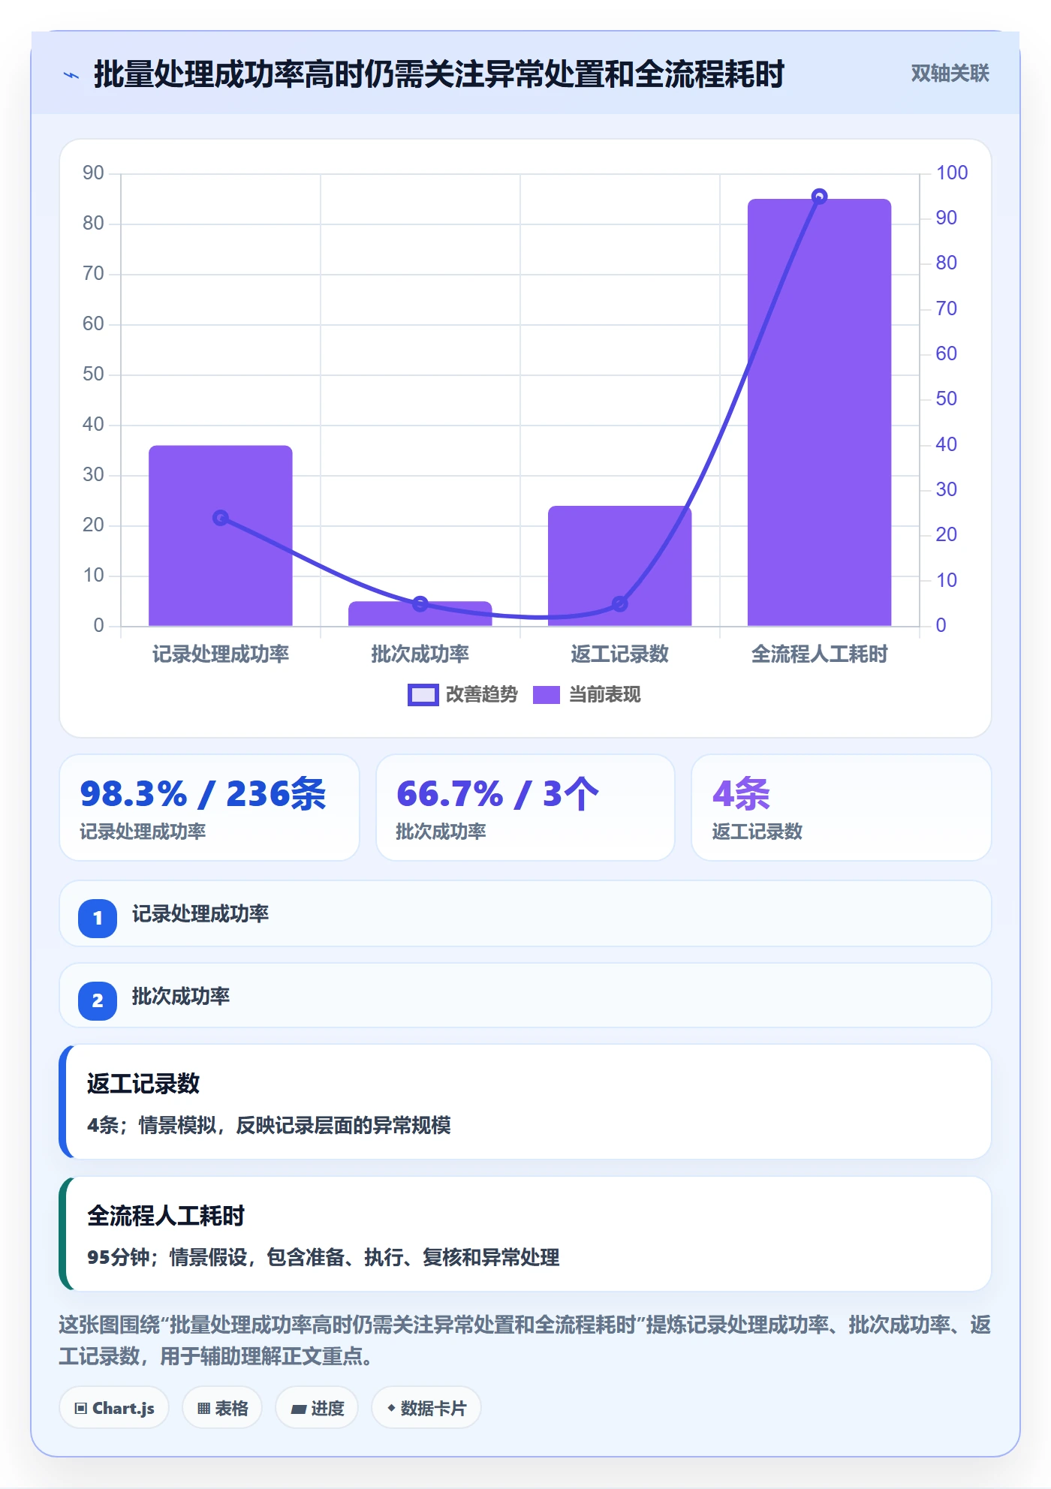
Task: Click the 记录处理成功率 x-axis label
Action: tap(221, 654)
